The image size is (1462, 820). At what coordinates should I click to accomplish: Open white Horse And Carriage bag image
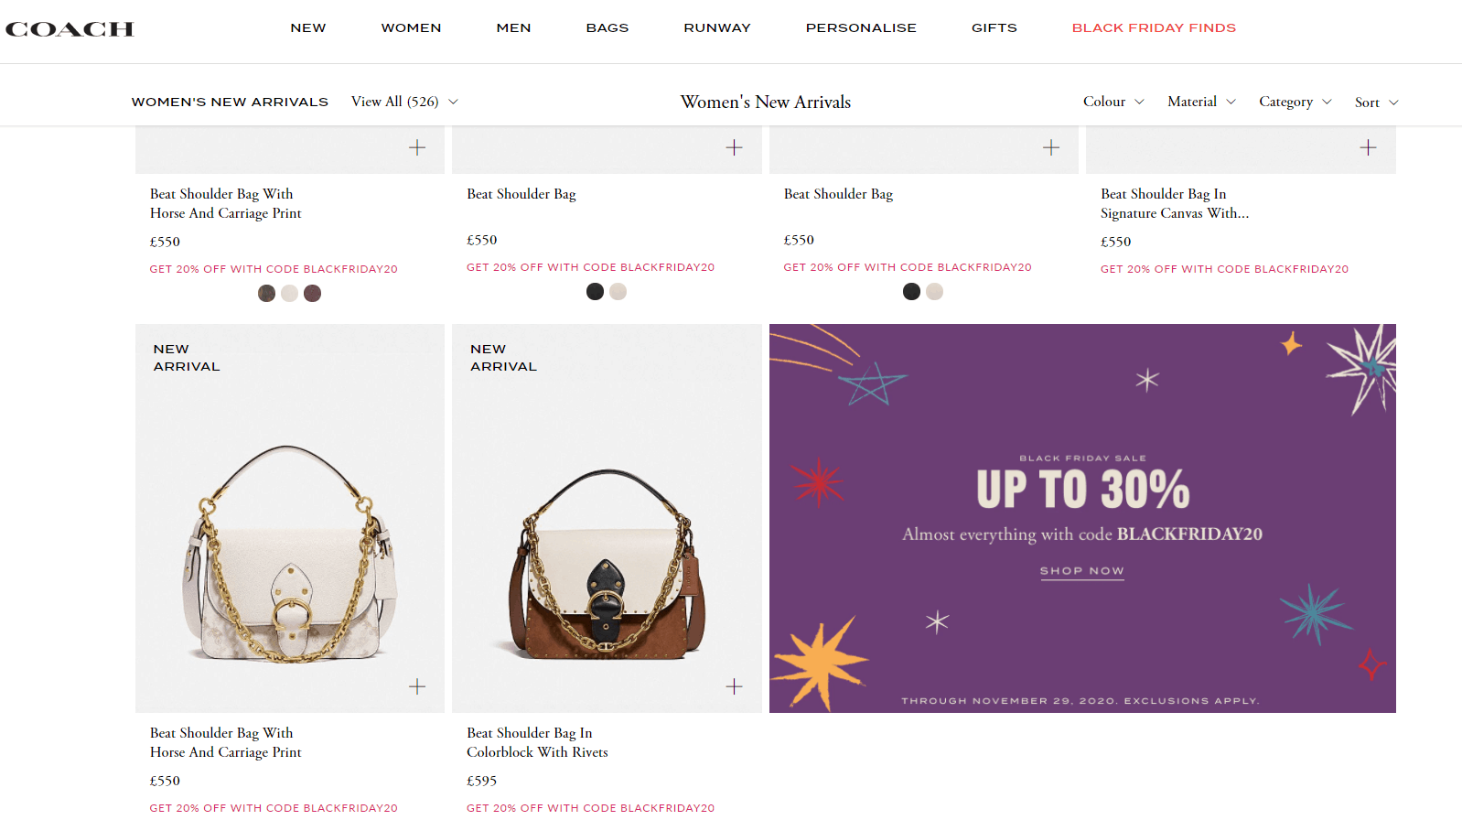(x=290, y=518)
